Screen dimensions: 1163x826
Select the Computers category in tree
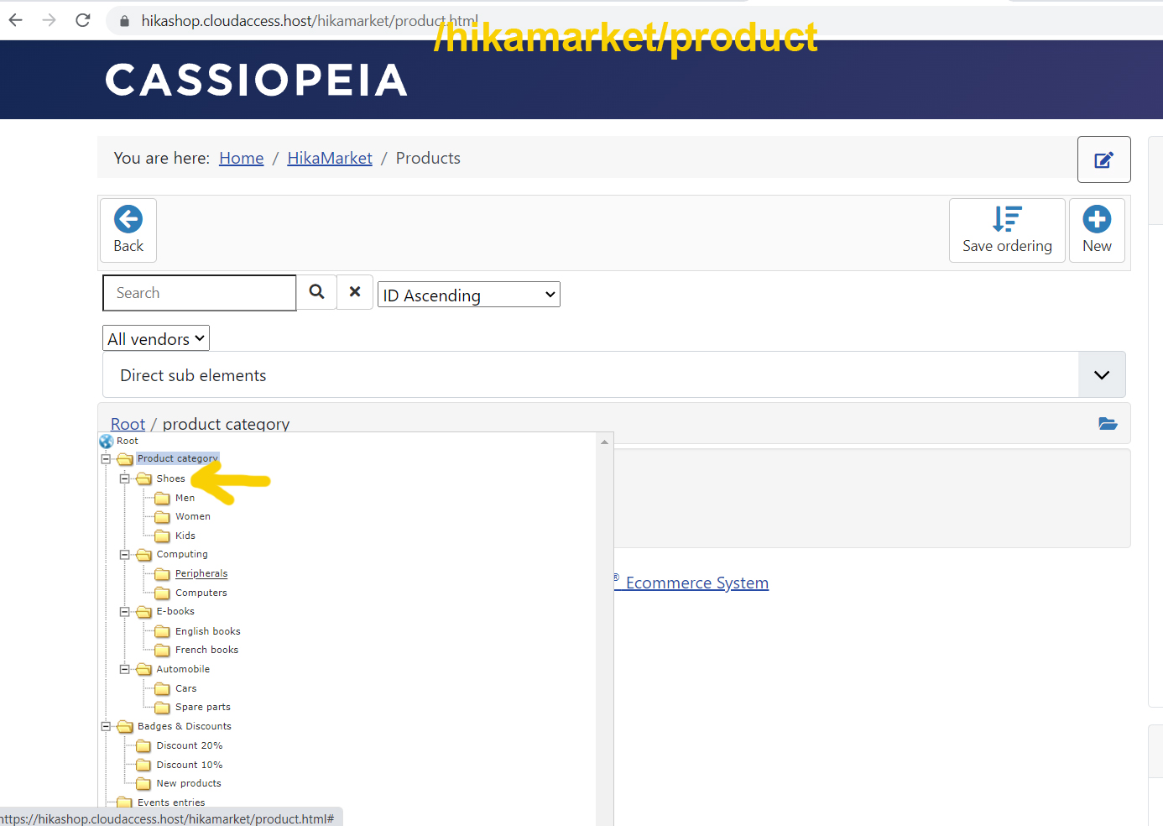(x=201, y=593)
